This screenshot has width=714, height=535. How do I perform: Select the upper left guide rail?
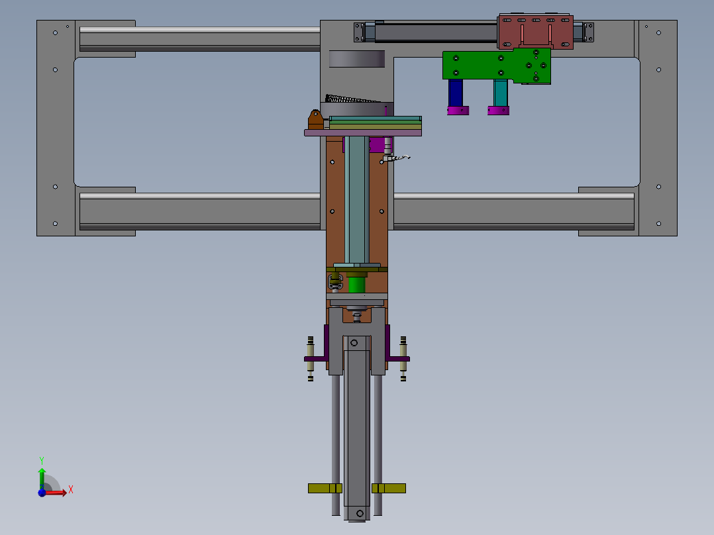200,39
